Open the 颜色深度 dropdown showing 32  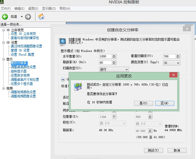point(172,63)
